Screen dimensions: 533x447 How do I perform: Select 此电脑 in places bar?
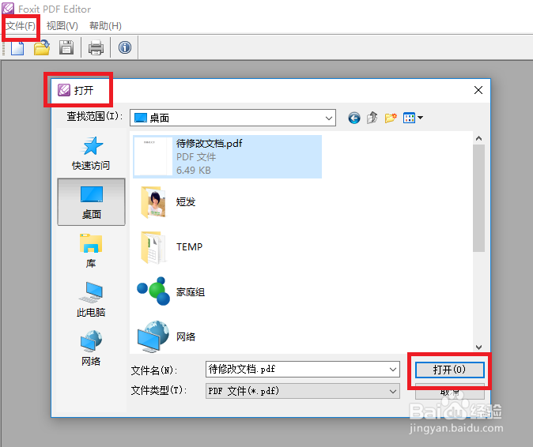tap(91, 299)
